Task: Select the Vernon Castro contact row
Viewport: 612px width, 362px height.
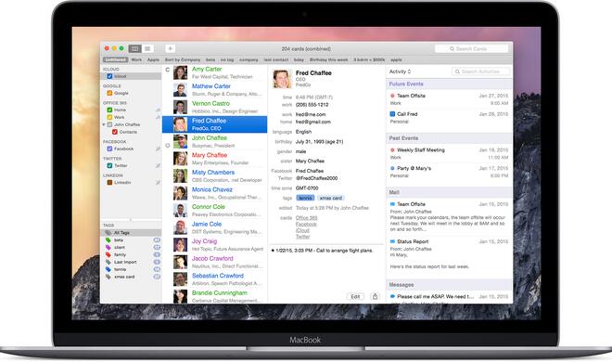Action: (x=215, y=107)
